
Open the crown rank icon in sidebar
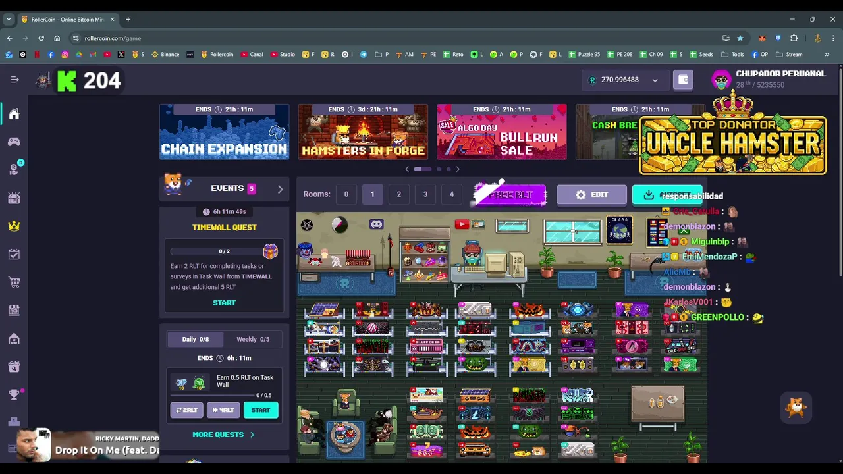coord(14,226)
